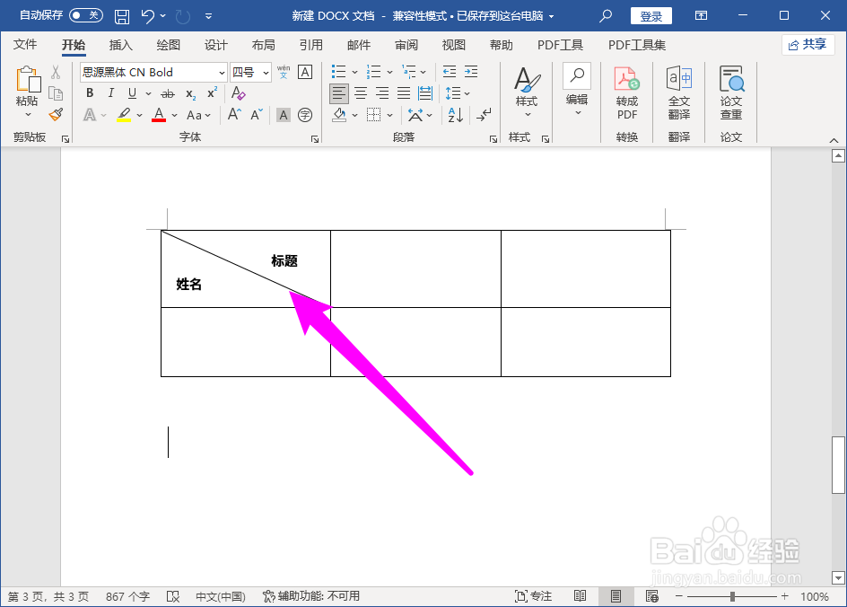Image resolution: width=847 pixels, height=607 pixels.
Task: Click the Save icon in title bar
Action: click(122, 16)
